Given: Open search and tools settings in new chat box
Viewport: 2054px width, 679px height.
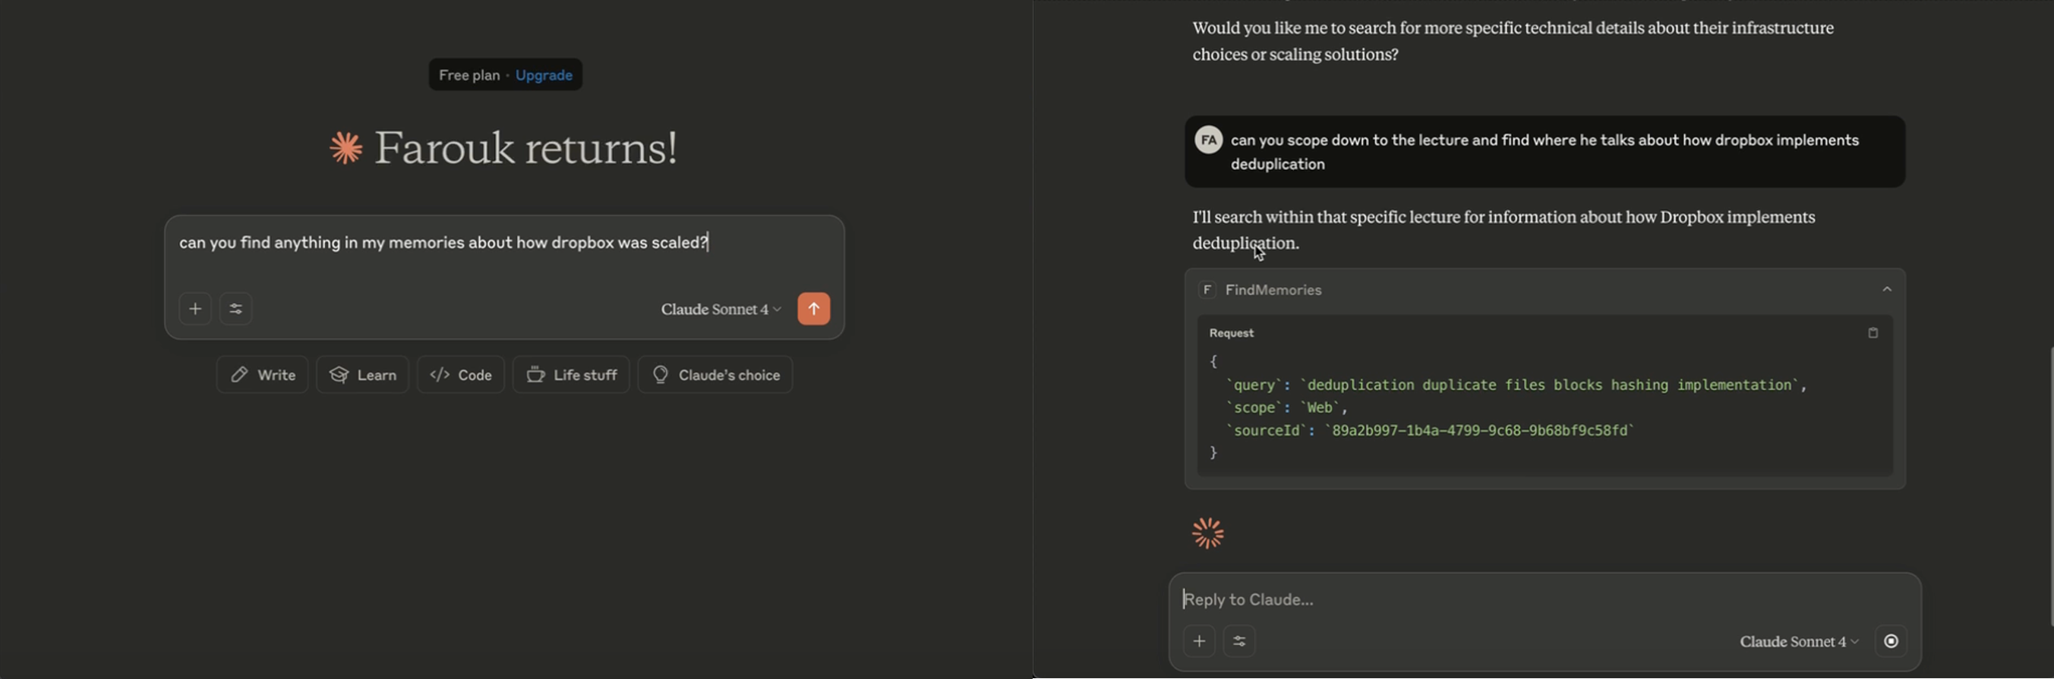Looking at the screenshot, I should [236, 310].
